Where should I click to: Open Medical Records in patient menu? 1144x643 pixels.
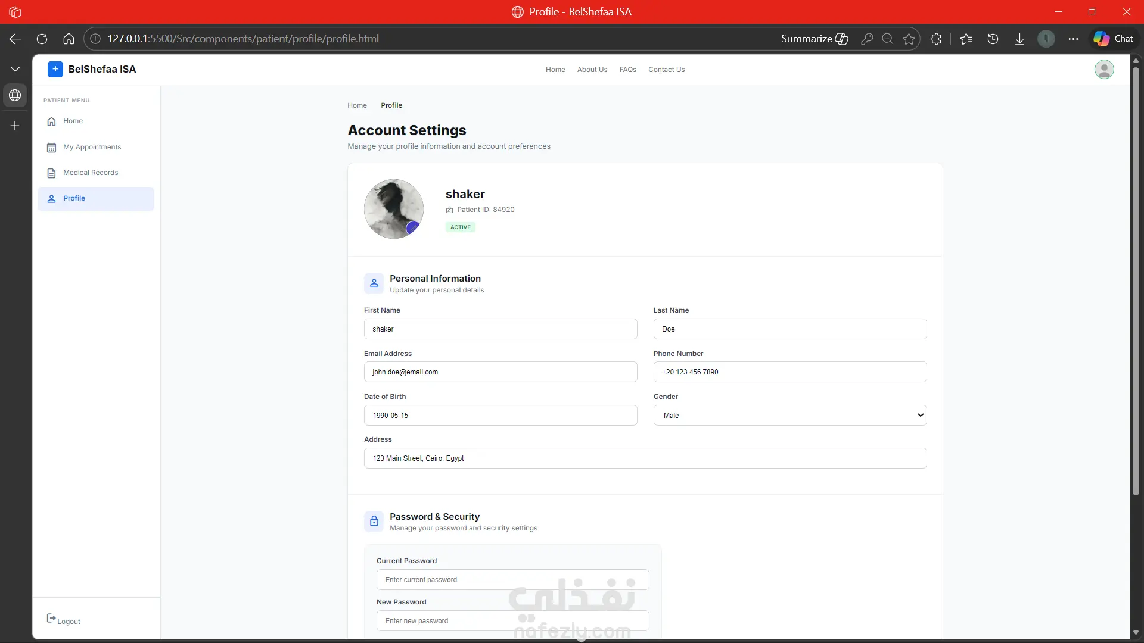click(x=91, y=173)
